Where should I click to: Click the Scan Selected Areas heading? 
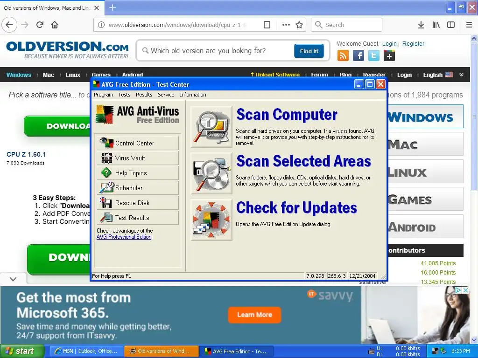[303, 161]
